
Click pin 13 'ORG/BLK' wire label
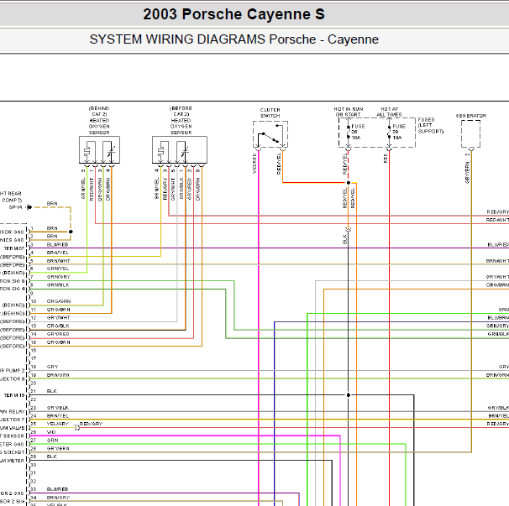point(58,326)
